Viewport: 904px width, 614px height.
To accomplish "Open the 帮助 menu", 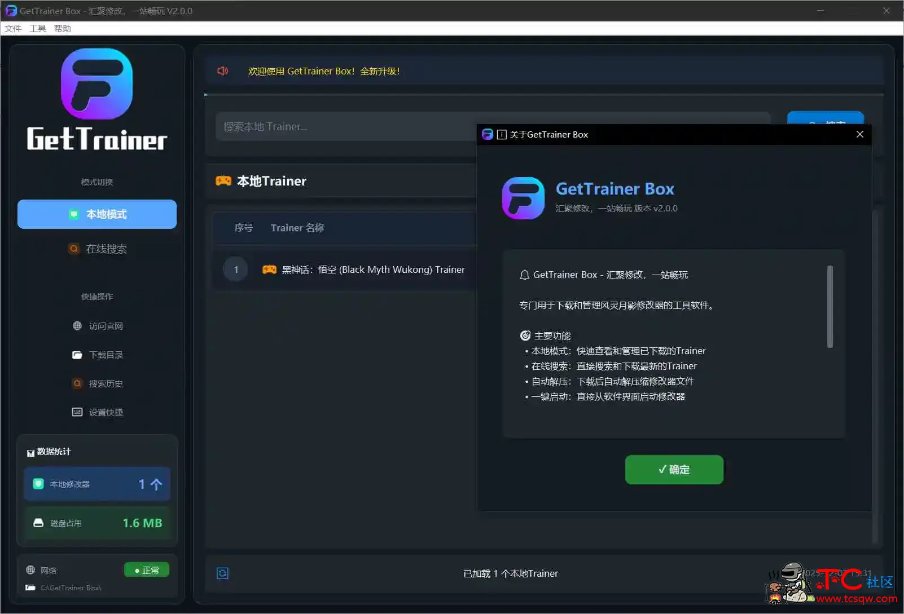I will point(62,28).
